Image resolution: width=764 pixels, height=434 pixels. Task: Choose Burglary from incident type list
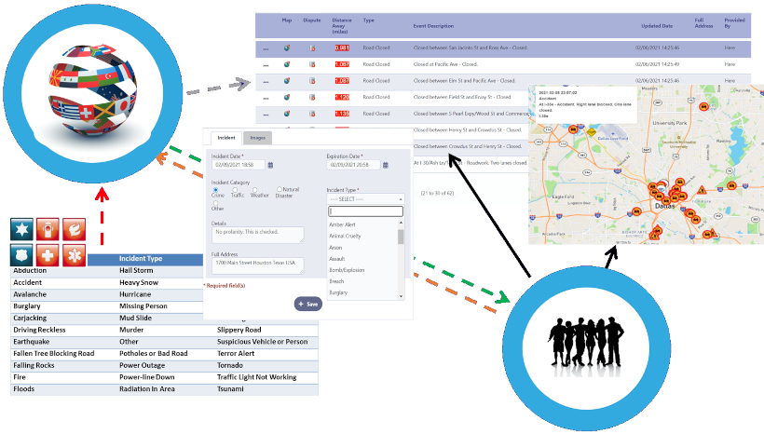point(338,292)
